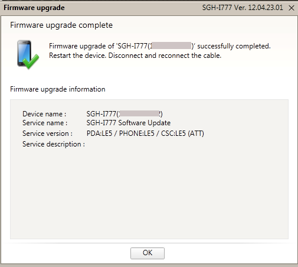Select the Service name label
Viewport: 298px width, 267px height.
(x=45, y=123)
